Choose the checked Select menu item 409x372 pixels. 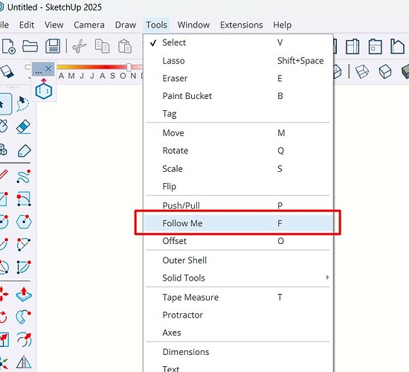[238, 42]
